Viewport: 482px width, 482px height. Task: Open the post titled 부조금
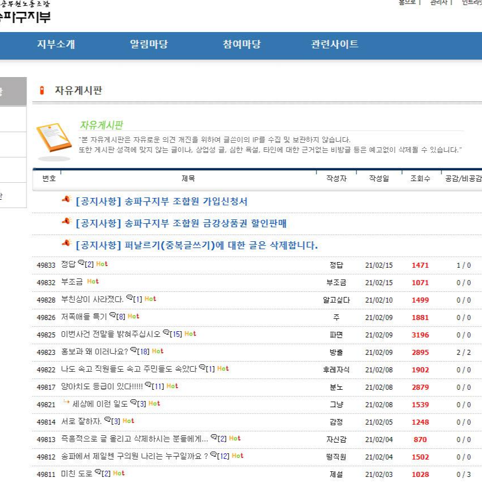72,282
